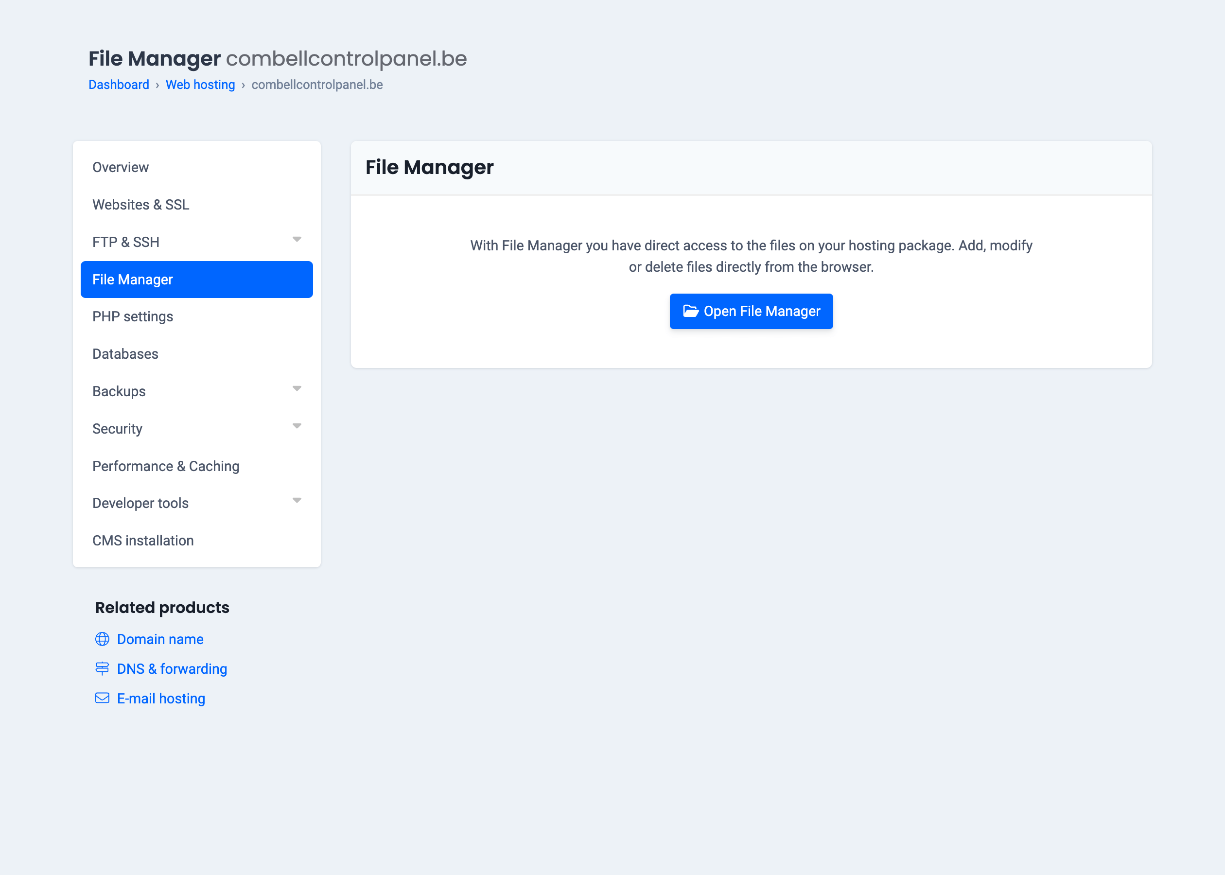Click the open folder icon inside the File Manager button
This screenshot has width=1225, height=875.
coord(690,311)
